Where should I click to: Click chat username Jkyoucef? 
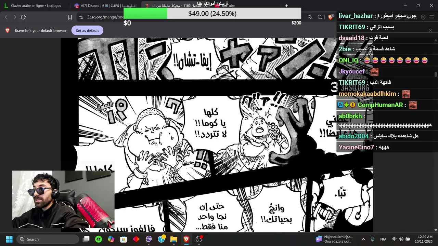[x=352, y=72]
